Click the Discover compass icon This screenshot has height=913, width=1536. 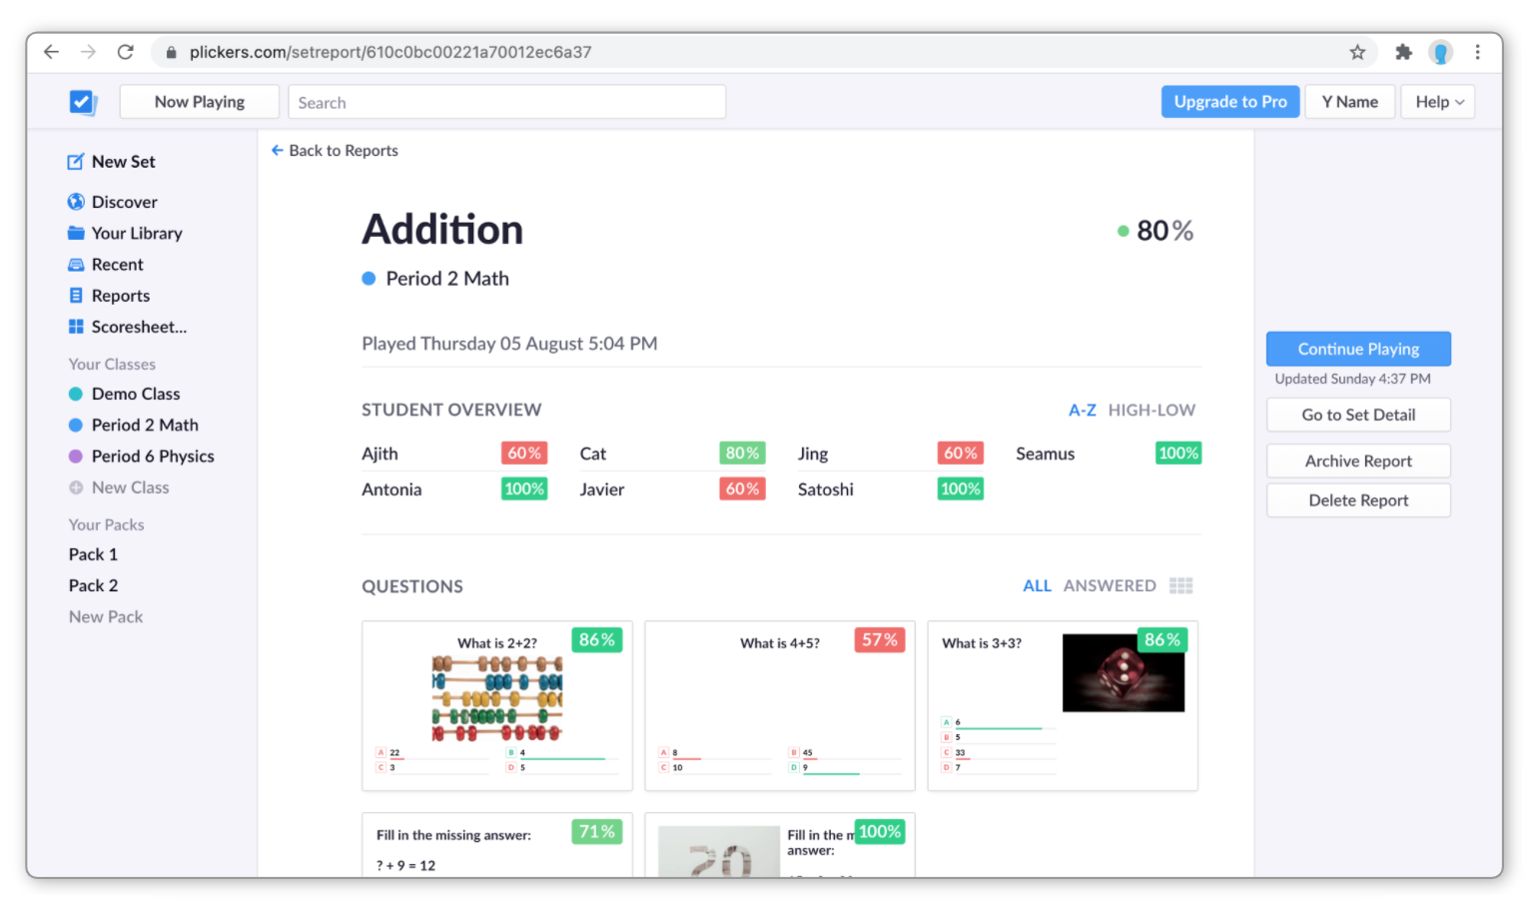(76, 202)
